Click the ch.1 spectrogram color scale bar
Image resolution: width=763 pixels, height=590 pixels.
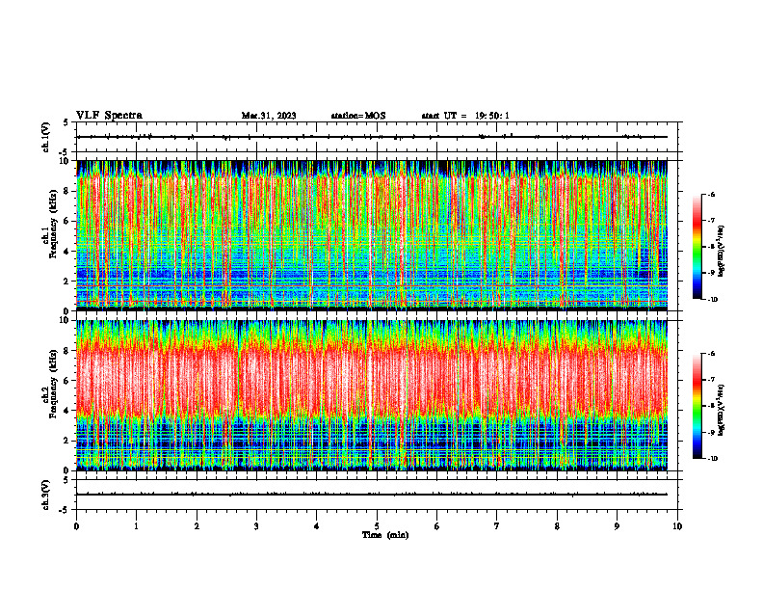(697, 247)
